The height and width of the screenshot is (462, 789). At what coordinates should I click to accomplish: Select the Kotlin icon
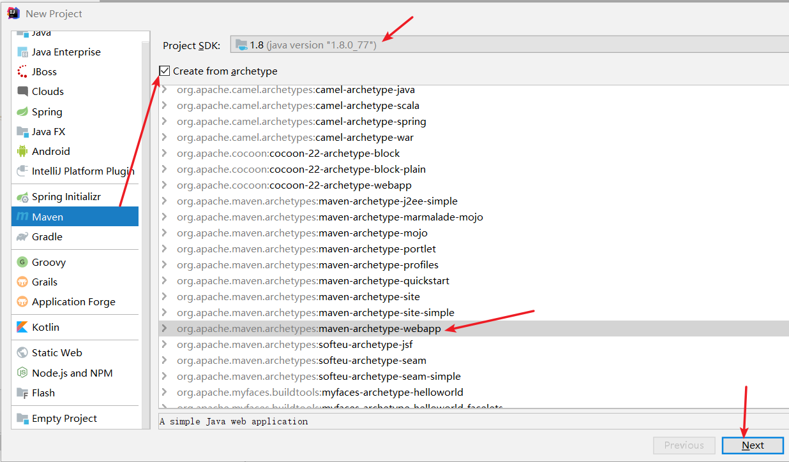(x=22, y=328)
